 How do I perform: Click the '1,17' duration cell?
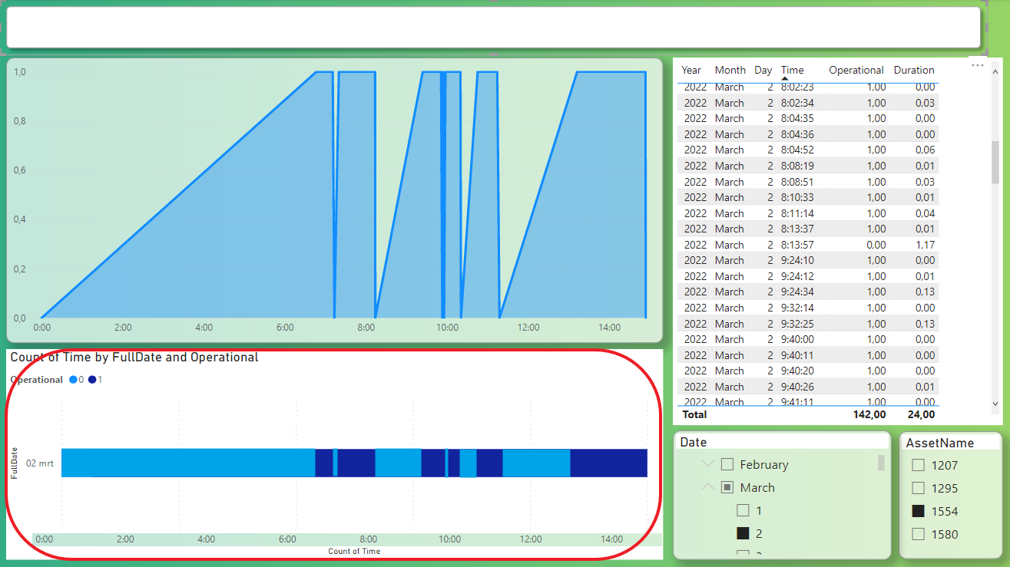(x=925, y=245)
